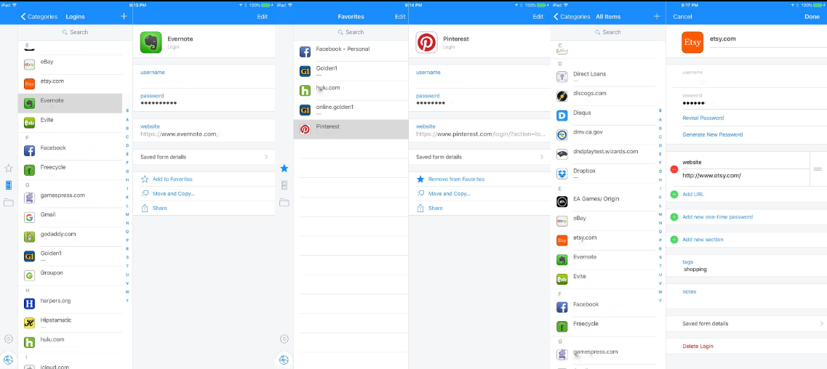Screen dimensions: 827x369
Task: Tap Edit above Evernote detail
Action: pos(262,16)
